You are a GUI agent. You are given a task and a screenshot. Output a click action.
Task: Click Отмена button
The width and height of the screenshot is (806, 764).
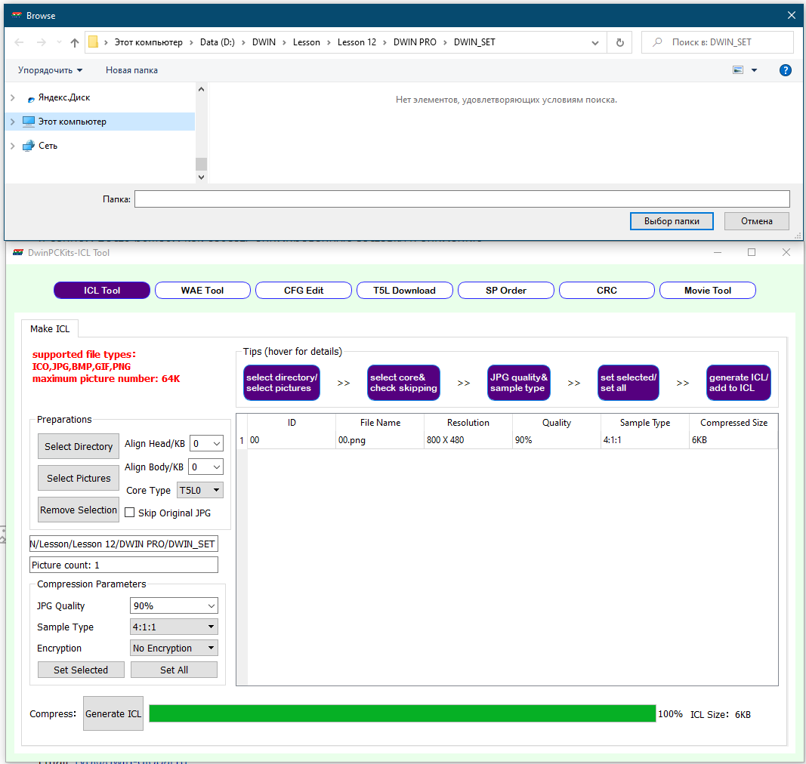click(x=757, y=221)
